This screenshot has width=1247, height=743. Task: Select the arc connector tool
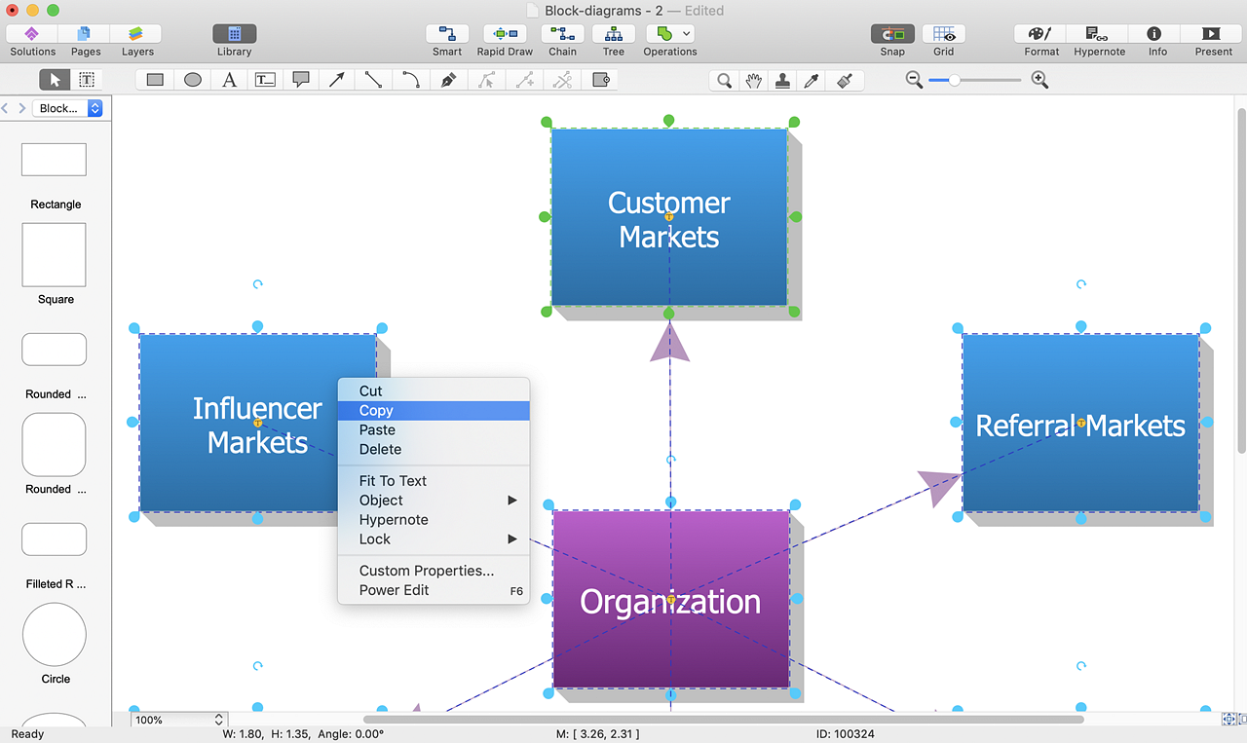pyautogui.click(x=411, y=80)
